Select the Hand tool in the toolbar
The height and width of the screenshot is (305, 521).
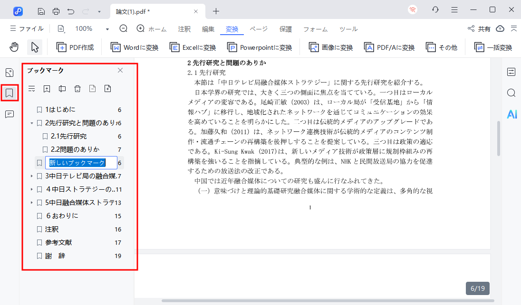click(14, 47)
